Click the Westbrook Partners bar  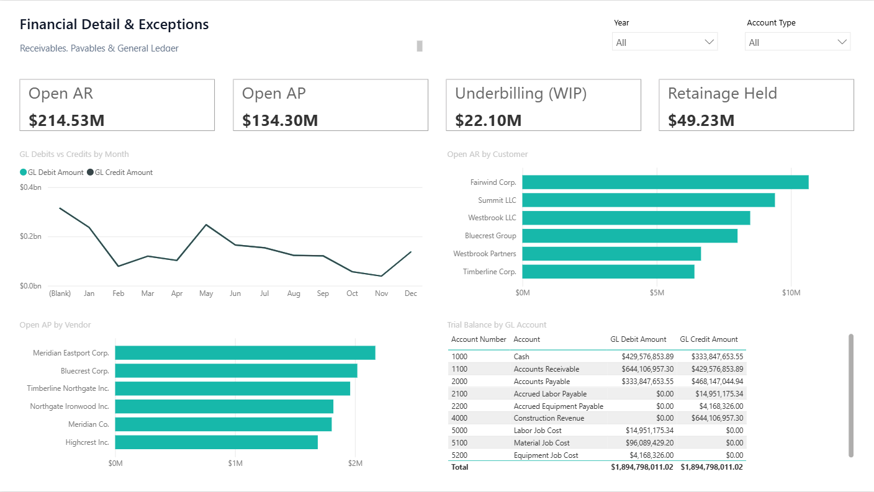coord(611,254)
